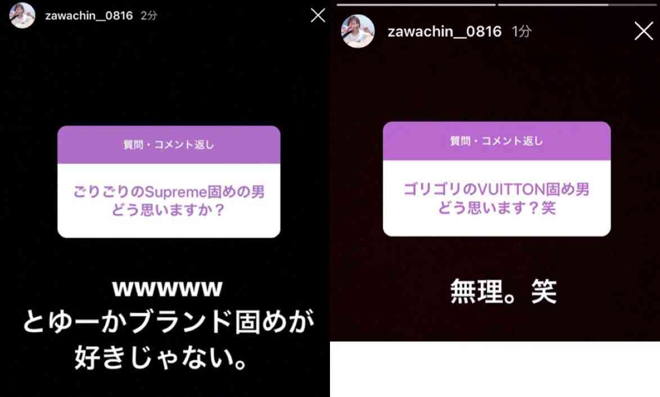This screenshot has width=660, height=397.
Task: Tap the とゆーかブランド固めが caption line
Action: click(168, 322)
